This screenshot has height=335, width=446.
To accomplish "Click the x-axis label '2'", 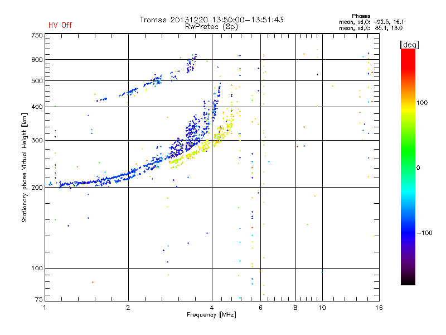I will pos(128,308).
